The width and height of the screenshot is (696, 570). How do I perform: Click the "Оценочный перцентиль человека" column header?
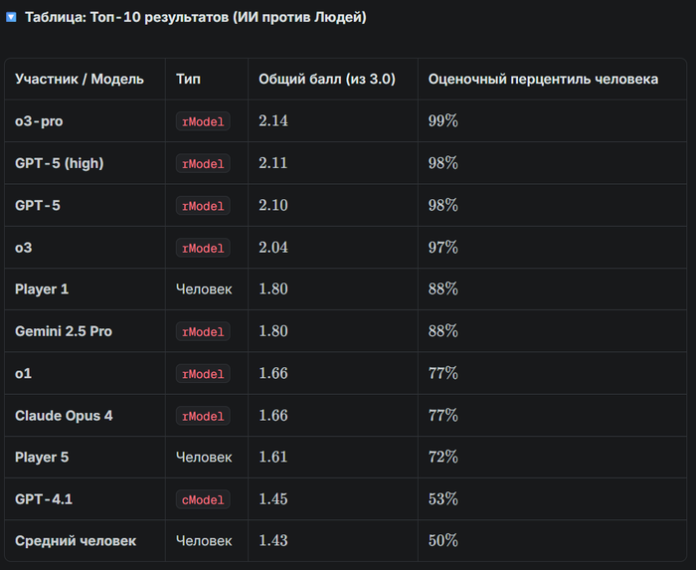(x=543, y=79)
